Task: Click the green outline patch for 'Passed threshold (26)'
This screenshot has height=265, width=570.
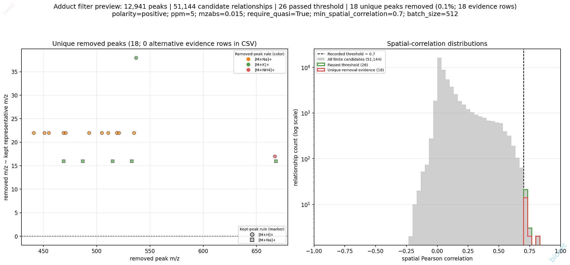Action: (321, 65)
